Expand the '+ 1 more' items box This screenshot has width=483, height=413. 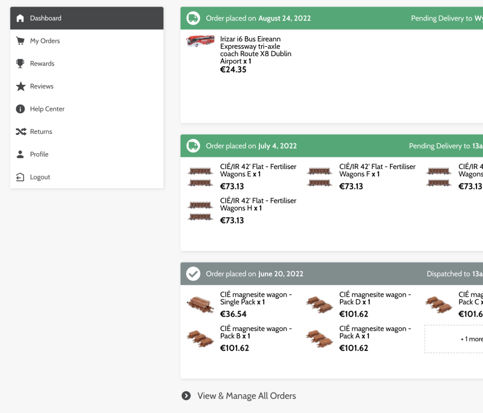pos(454,339)
